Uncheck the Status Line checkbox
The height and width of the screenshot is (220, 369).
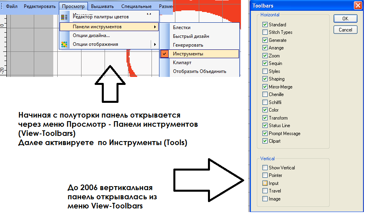[265, 126]
